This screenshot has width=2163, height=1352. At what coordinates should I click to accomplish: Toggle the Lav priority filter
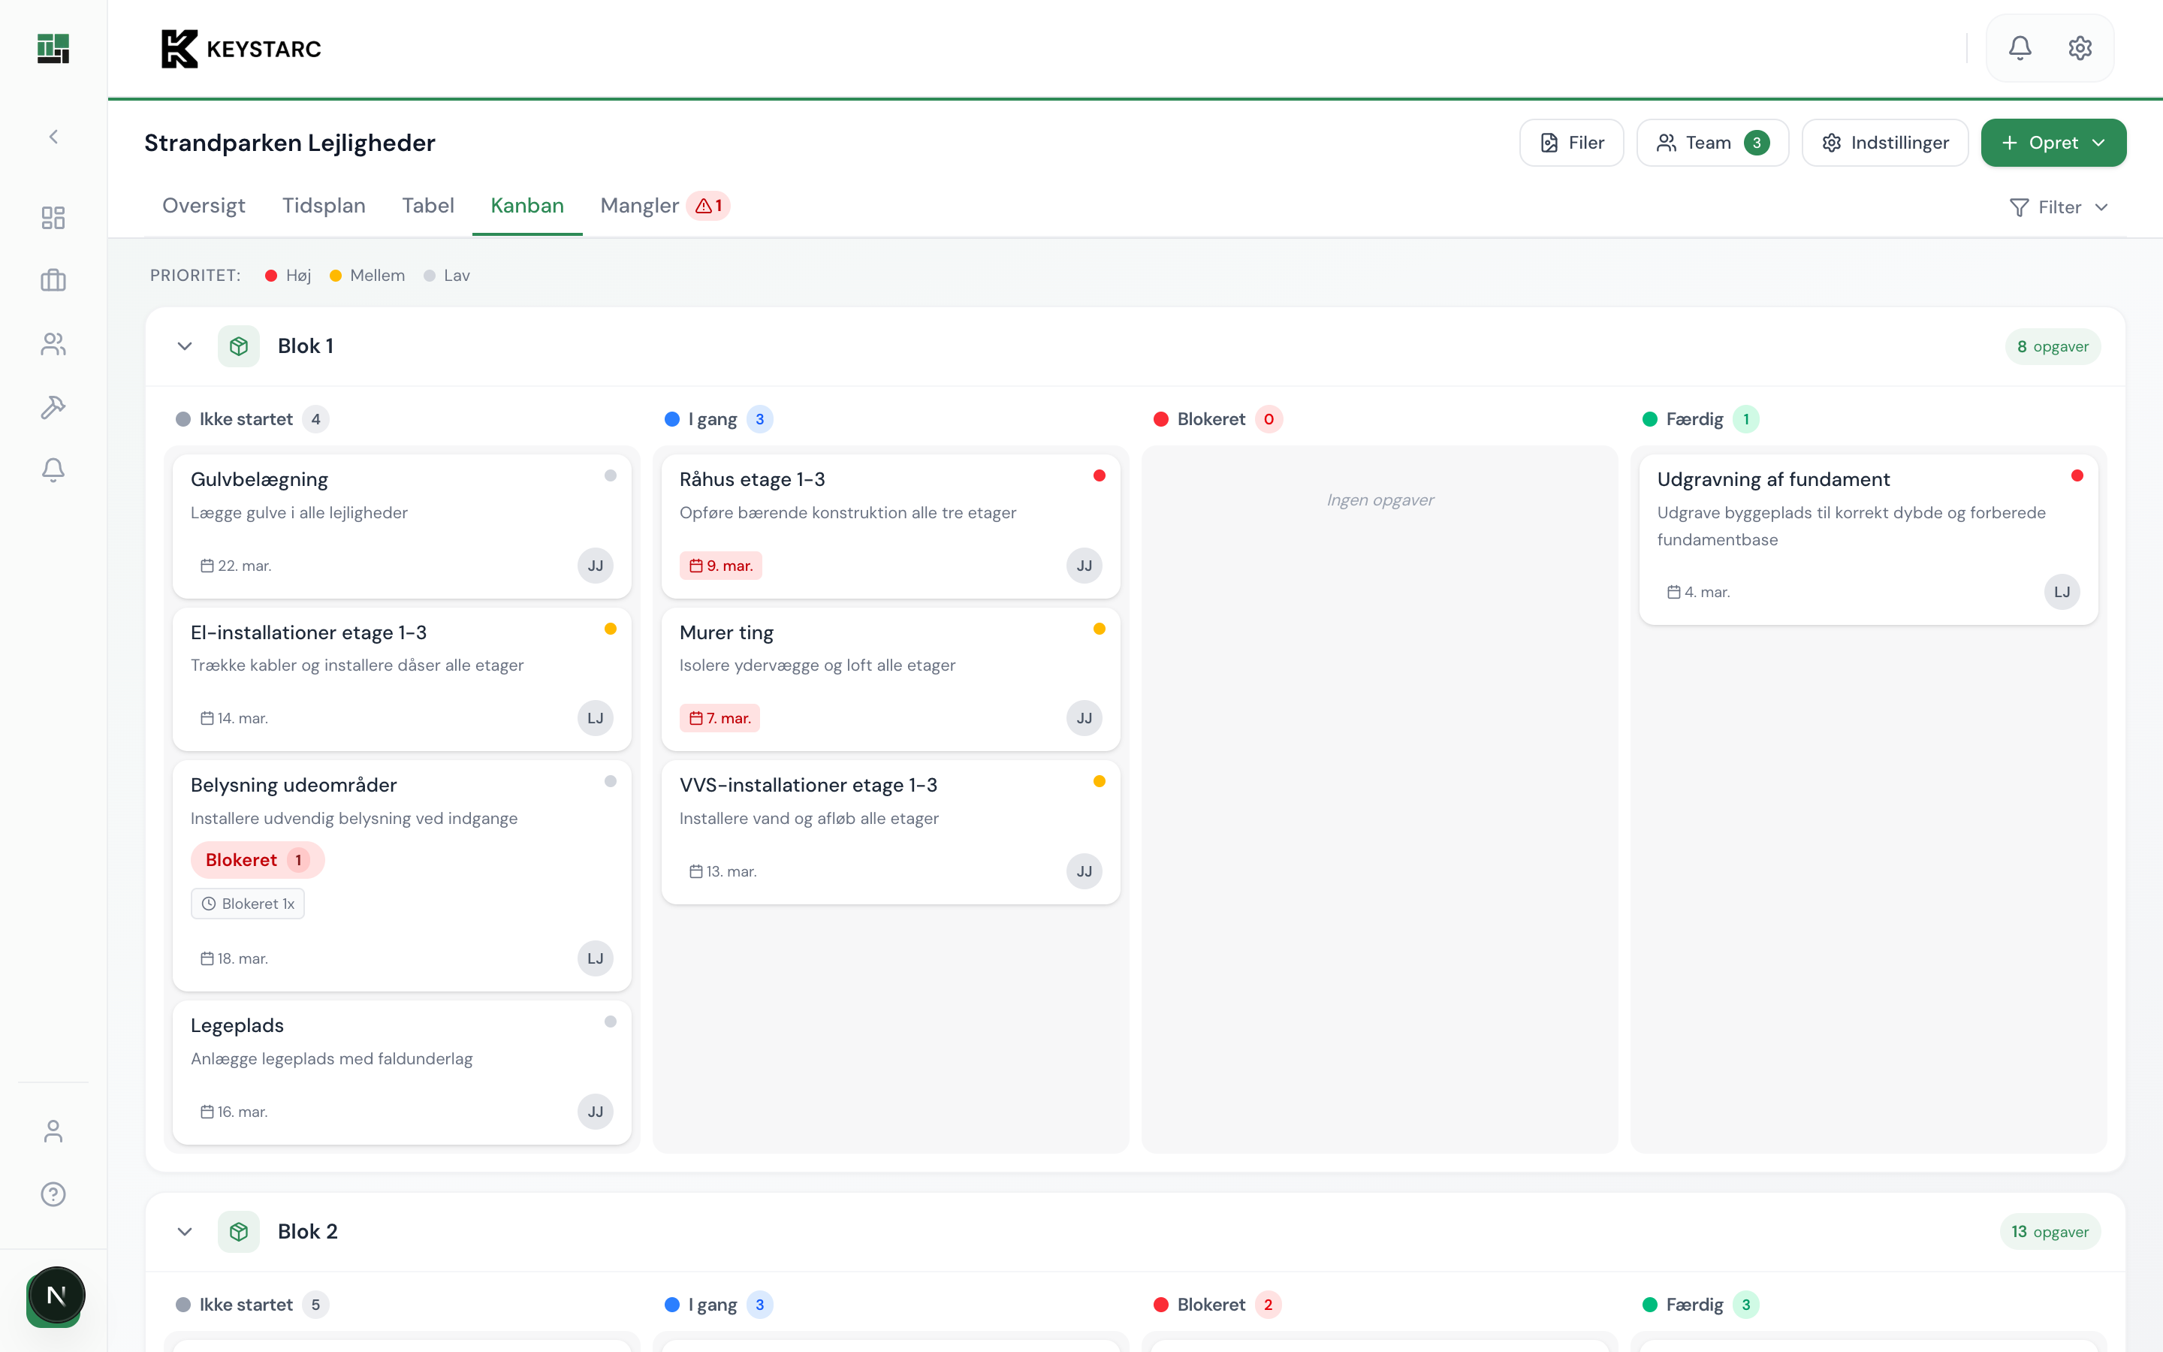click(x=447, y=274)
